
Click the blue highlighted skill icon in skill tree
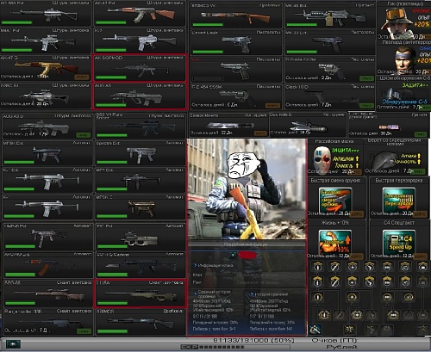click(315, 330)
